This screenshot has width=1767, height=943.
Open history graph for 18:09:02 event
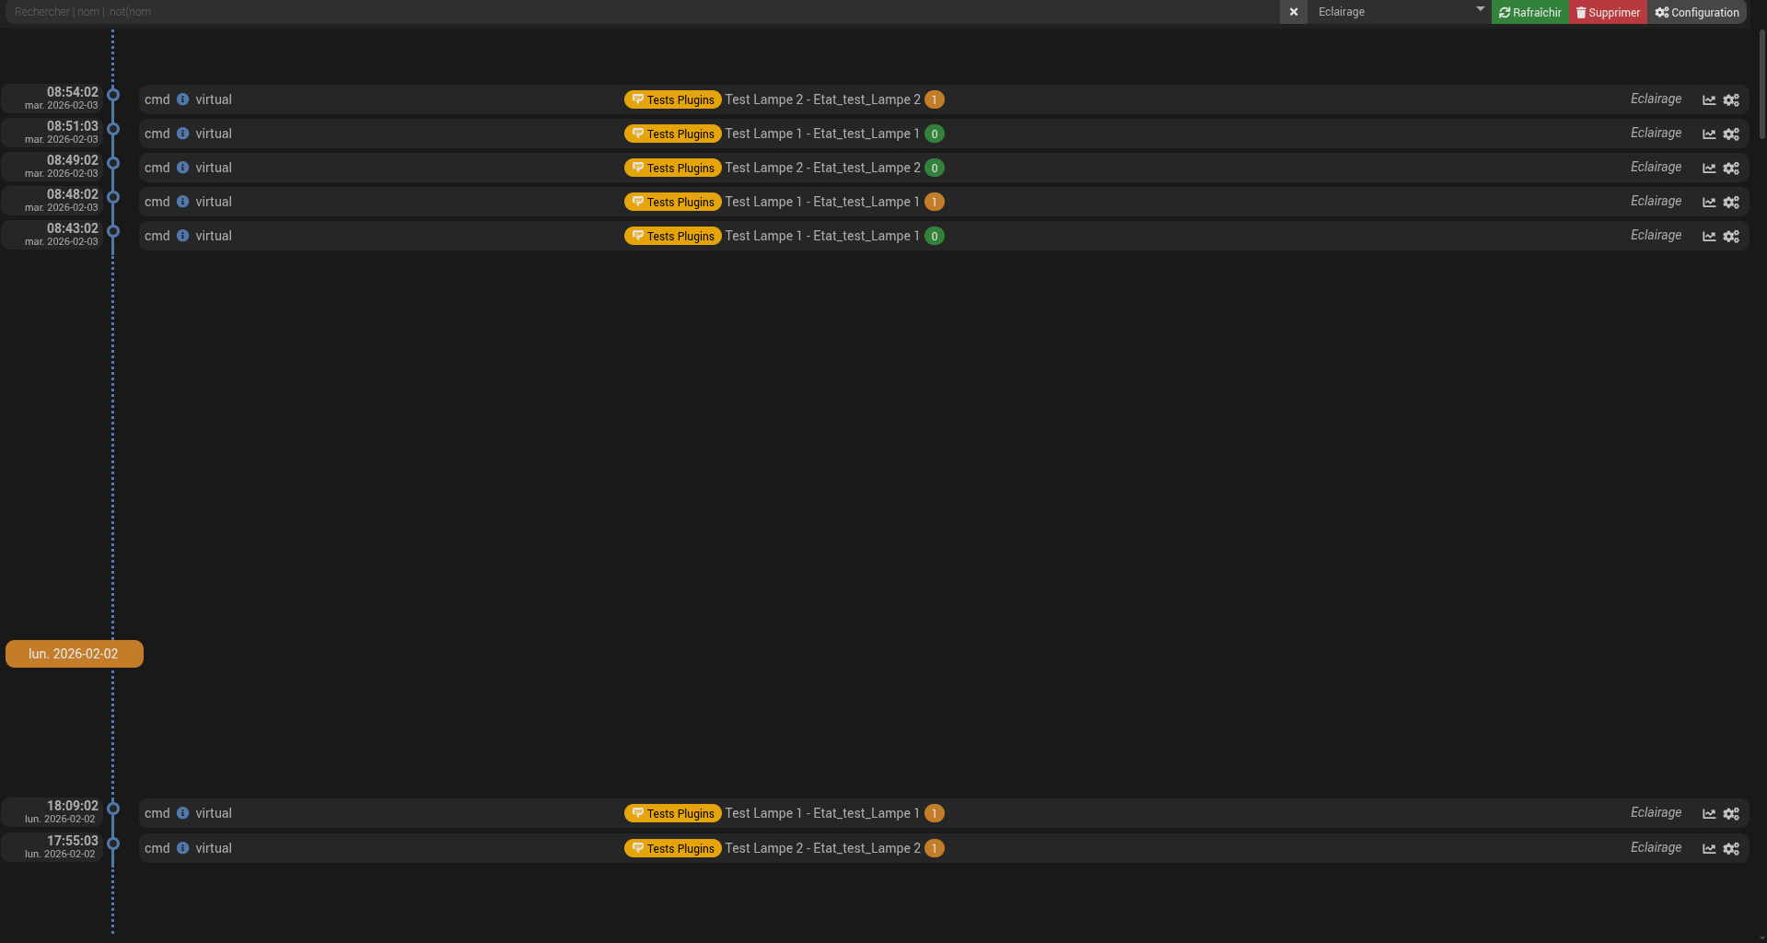tap(1709, 814)
